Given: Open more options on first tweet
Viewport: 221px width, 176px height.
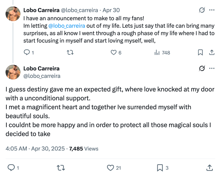Looking at the screenshot, I should tap(212, 10).
